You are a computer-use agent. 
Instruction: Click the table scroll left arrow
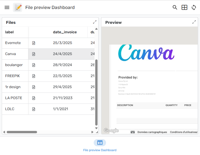(x=4, y=132)
